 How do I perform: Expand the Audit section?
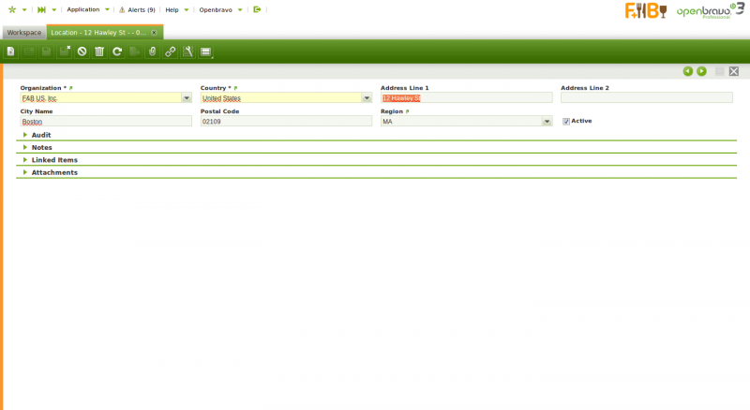[x=41, y=135]
